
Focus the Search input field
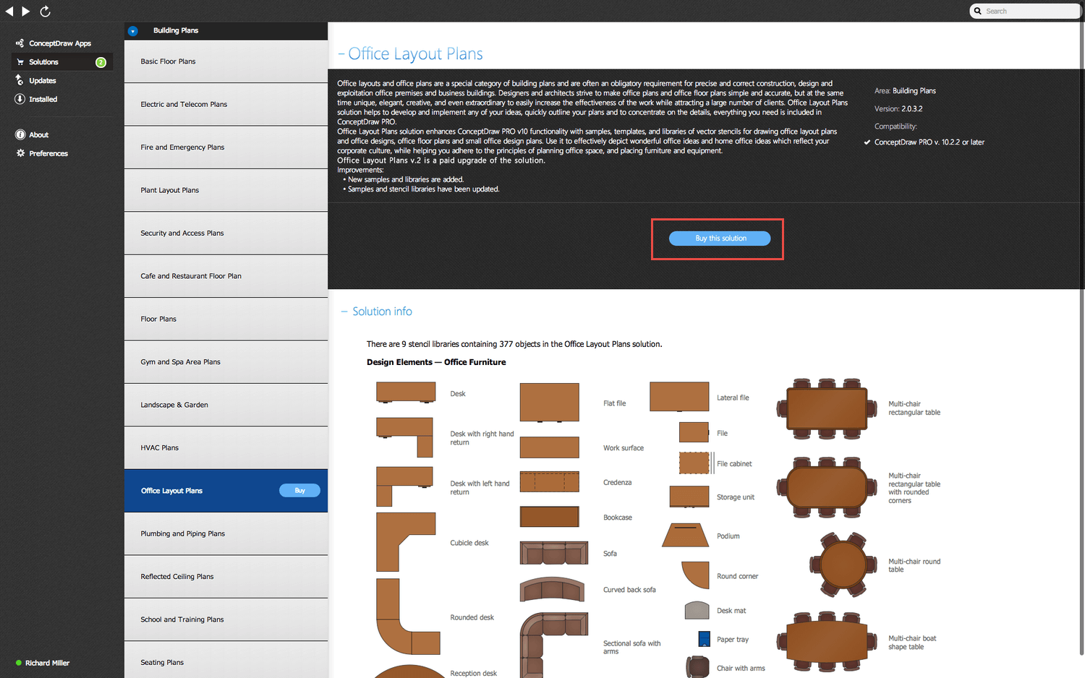coord(1025,11)
